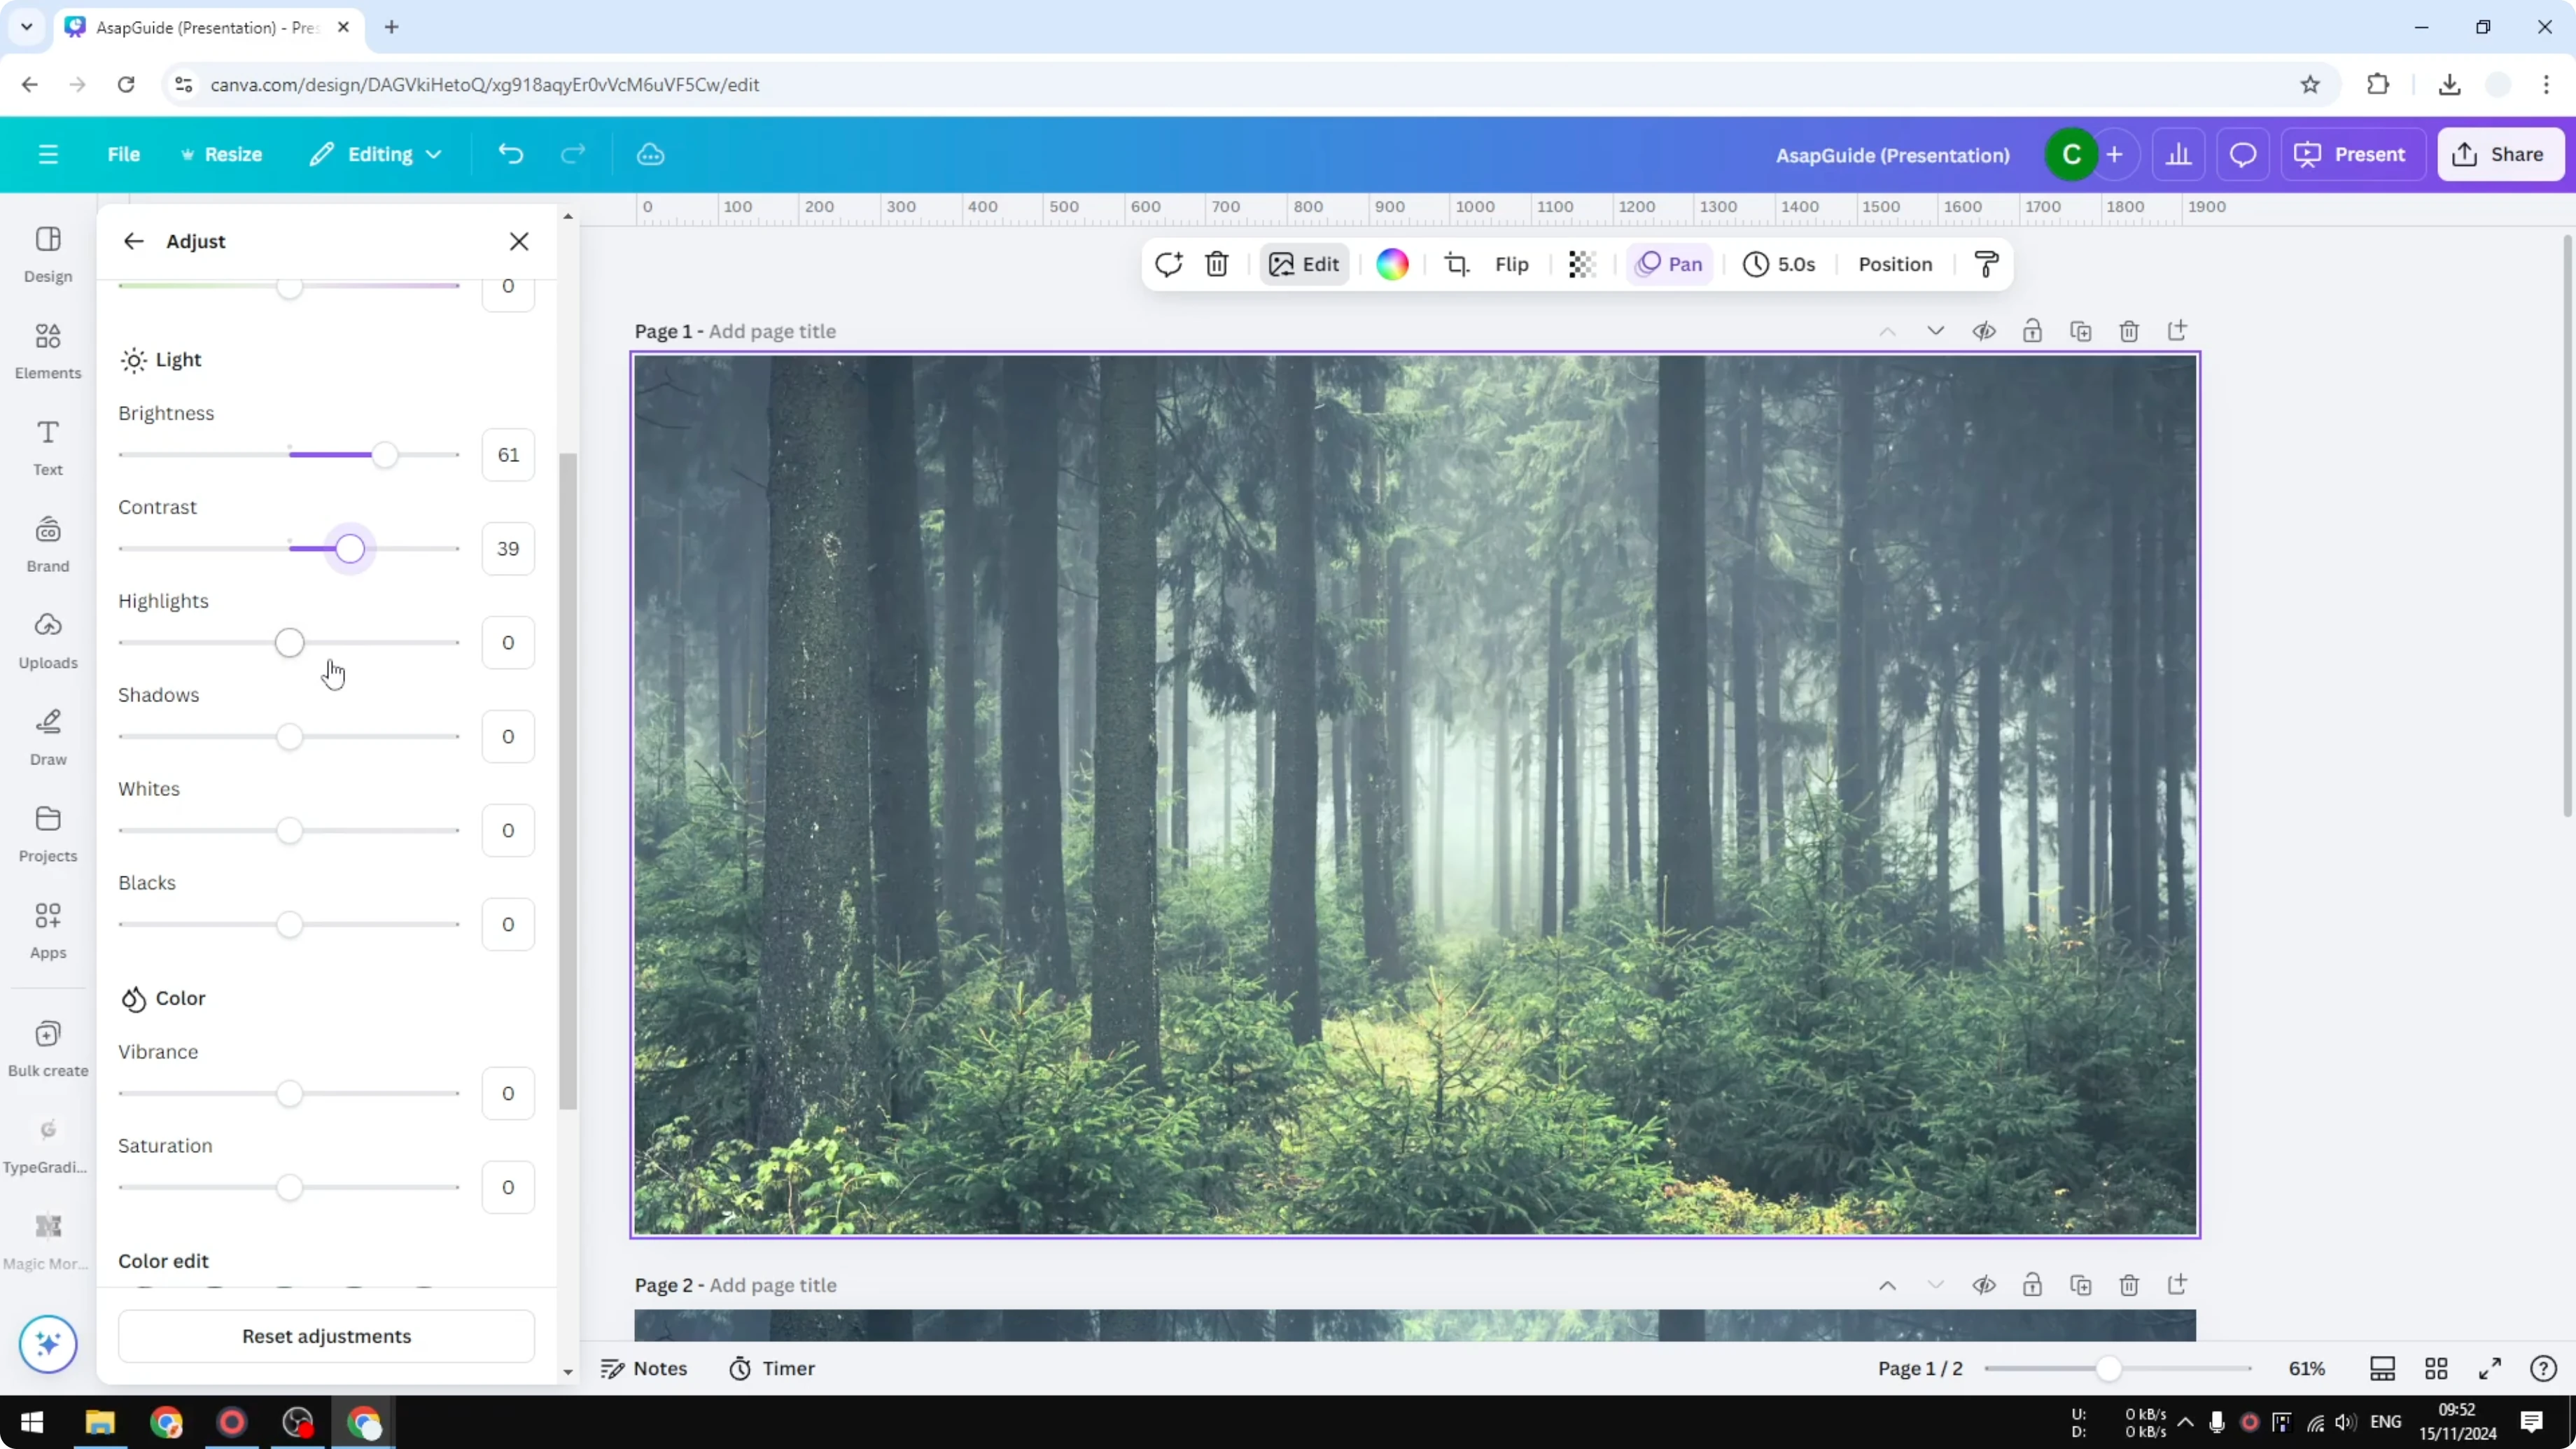
Task: Duplicate Page 1 with the duplicate icon
Action: [x=2081, y=331]
